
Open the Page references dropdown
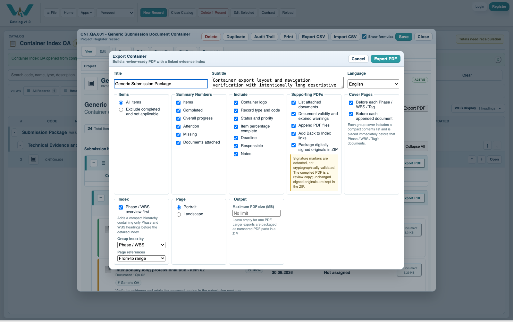tap(141, 258)
